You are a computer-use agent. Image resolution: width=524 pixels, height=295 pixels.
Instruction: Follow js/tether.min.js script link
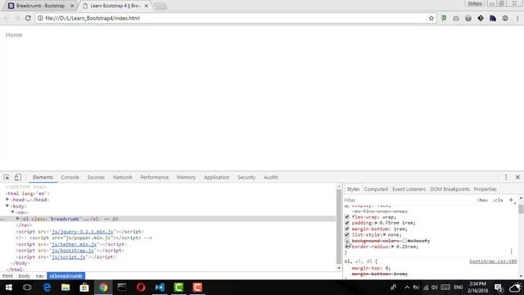[x=75, y=244]
